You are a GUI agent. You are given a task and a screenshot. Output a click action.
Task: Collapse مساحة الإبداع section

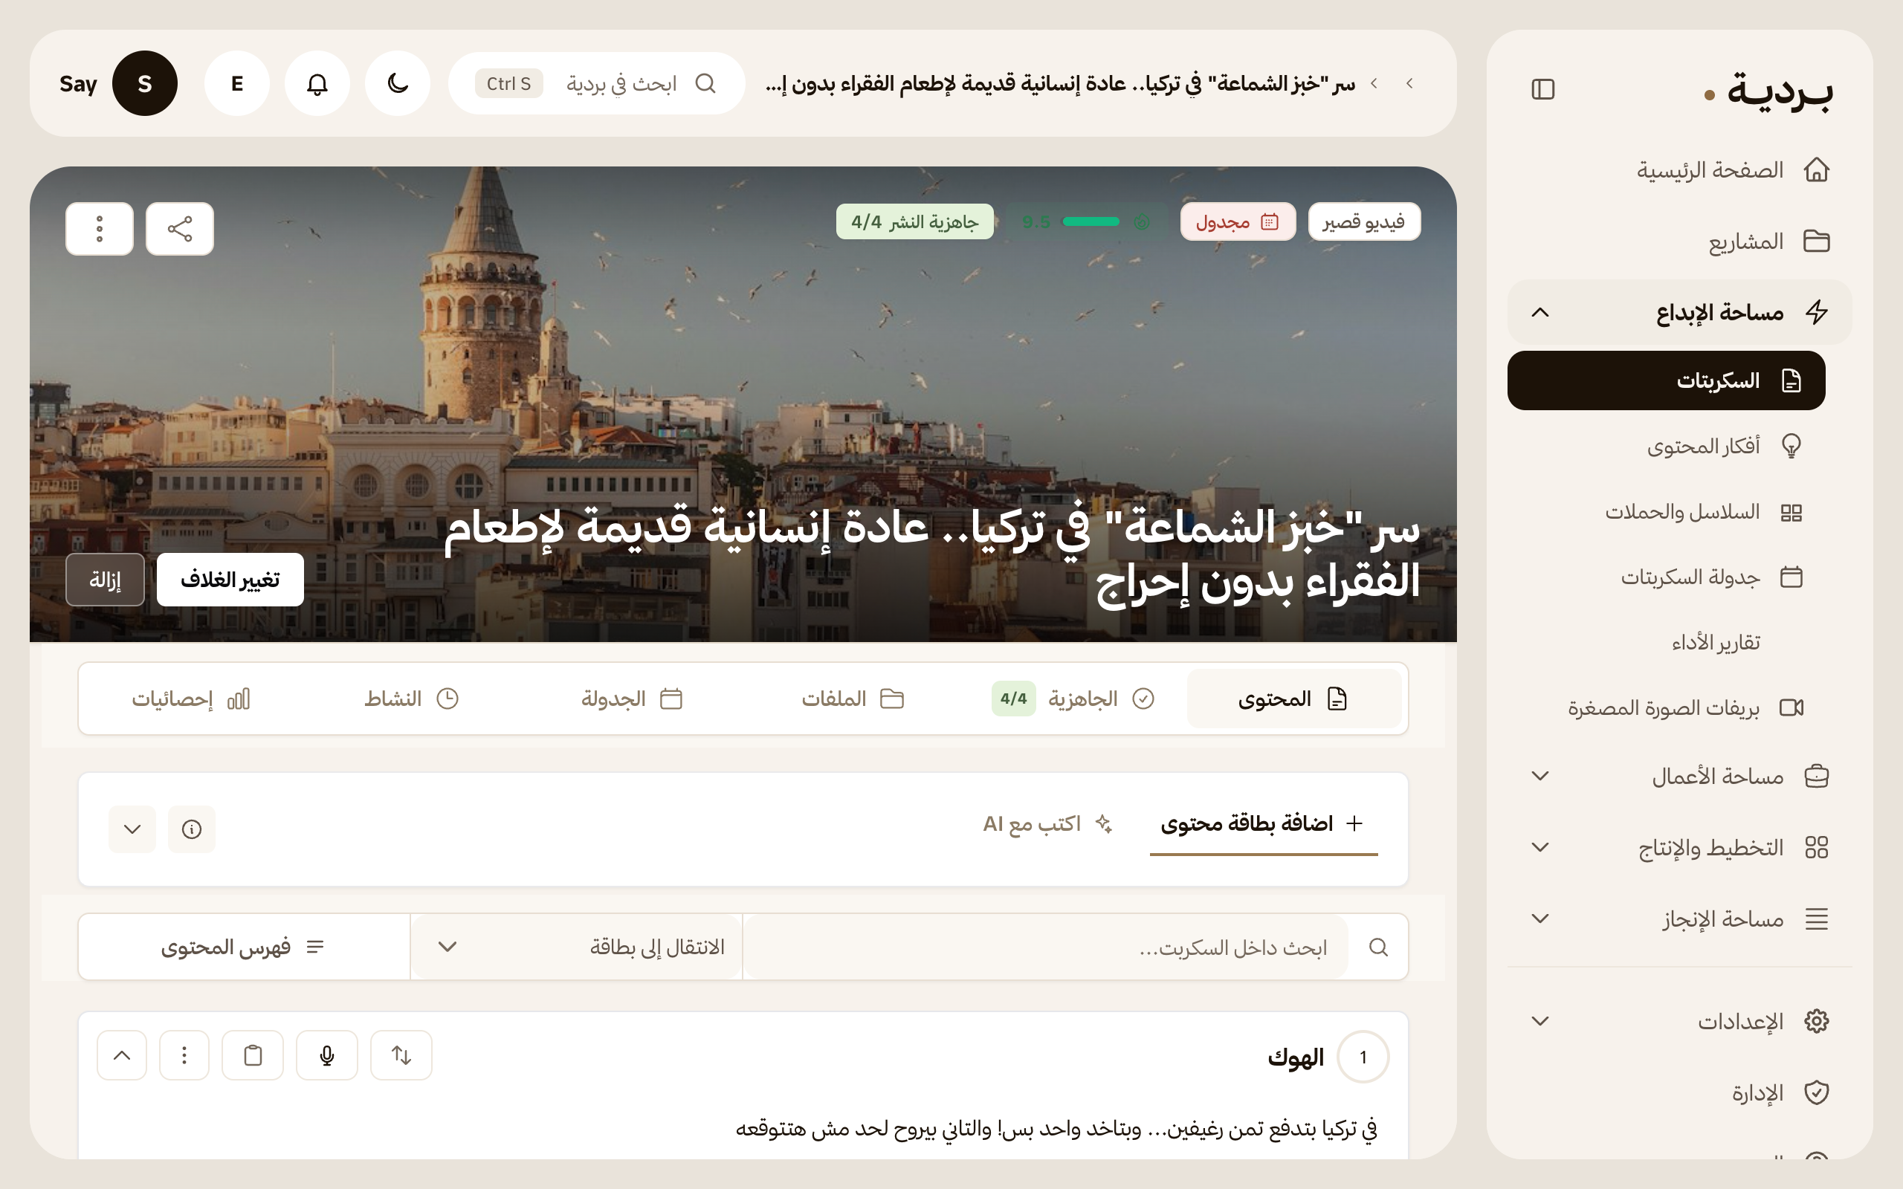(x=1680, y=312)
